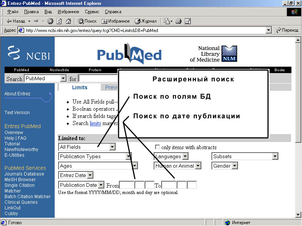Click the Internet zone globe in status bar

tap(228, 223)
